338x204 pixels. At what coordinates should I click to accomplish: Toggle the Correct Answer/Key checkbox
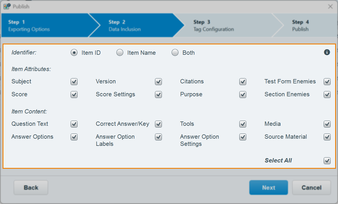tap(158, 124)
